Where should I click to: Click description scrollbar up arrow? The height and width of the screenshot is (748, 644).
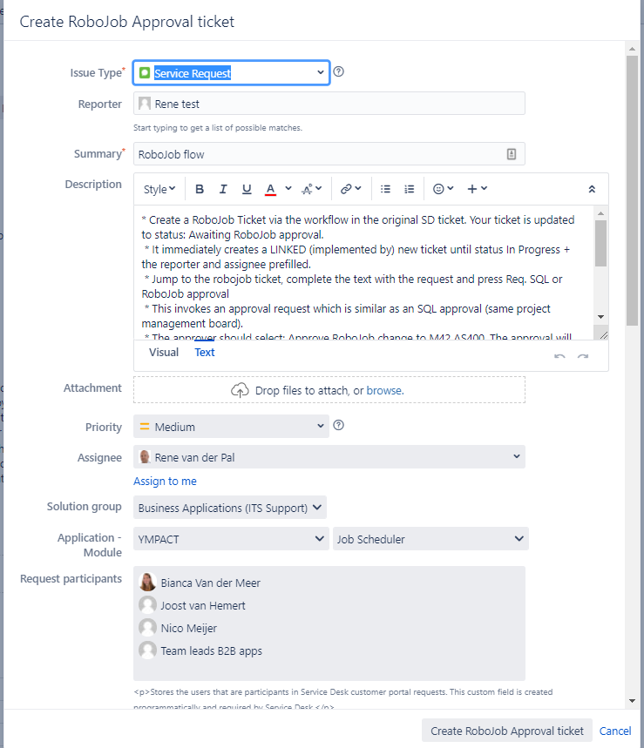[601, 213]
